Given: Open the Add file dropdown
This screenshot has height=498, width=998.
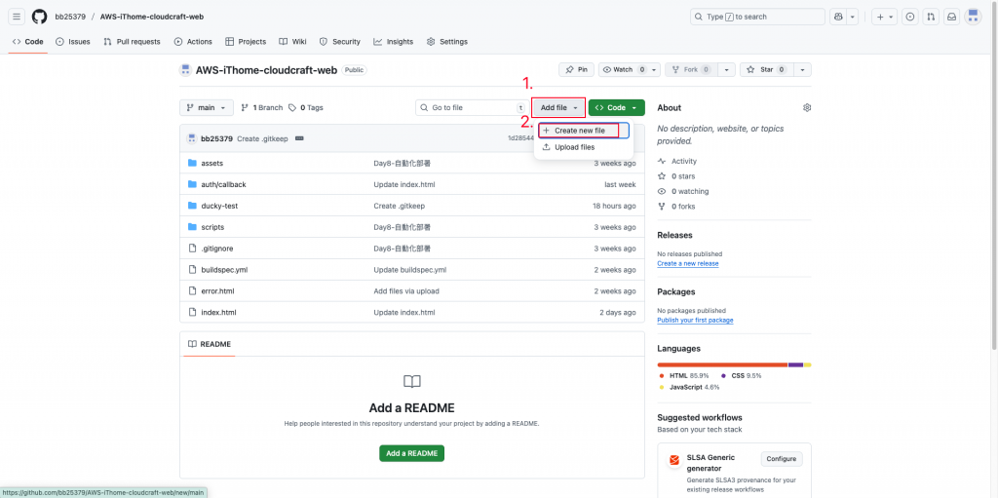Looking at the screenshot, I should (x=558, y=107).
